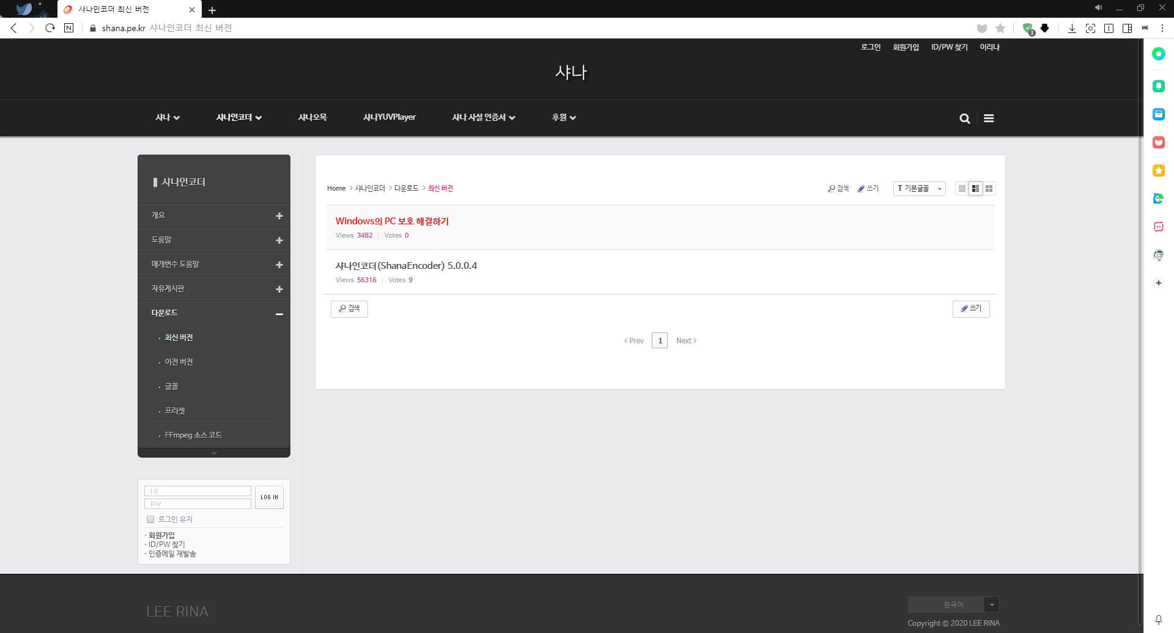Open the 샤나인코더 navigation dropdown

pyautogui.click(x=238, y=117)
